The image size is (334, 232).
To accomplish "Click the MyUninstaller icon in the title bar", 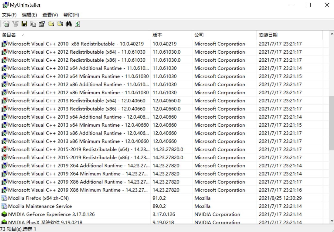I will (5, 5).
